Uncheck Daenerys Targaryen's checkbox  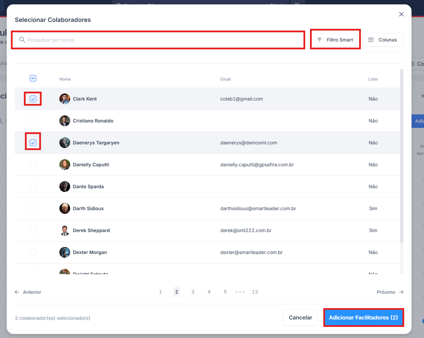(x=33, y=143)
